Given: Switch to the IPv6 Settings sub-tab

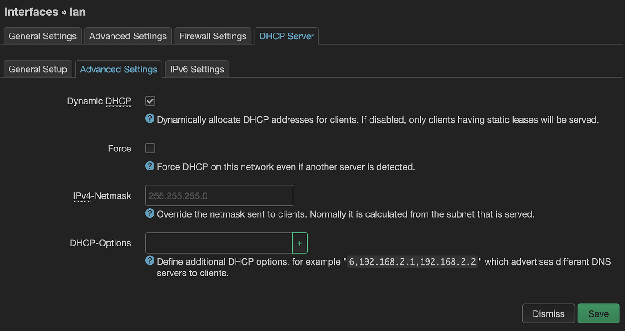Looking at the screenshot, I should (x=197, y=69).
